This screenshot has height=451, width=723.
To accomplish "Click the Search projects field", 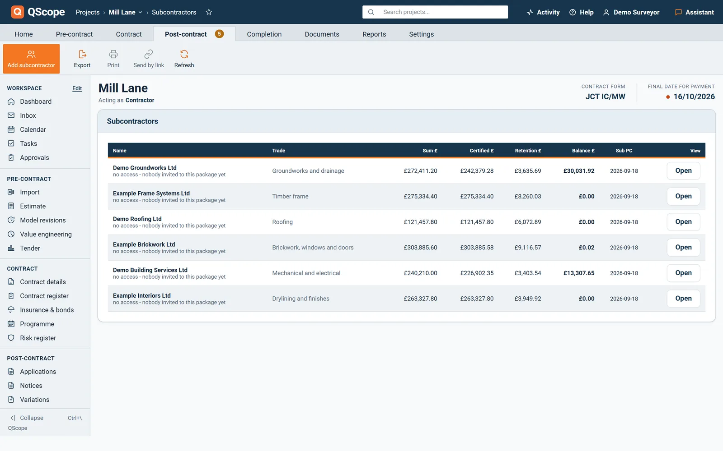I will pyautogui.click(x=435, y=12).
